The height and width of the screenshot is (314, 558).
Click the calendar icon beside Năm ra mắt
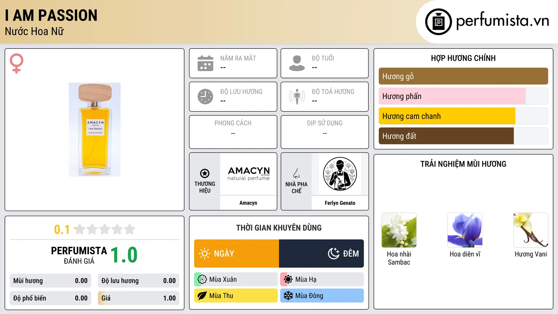click(x=205, y=63)
